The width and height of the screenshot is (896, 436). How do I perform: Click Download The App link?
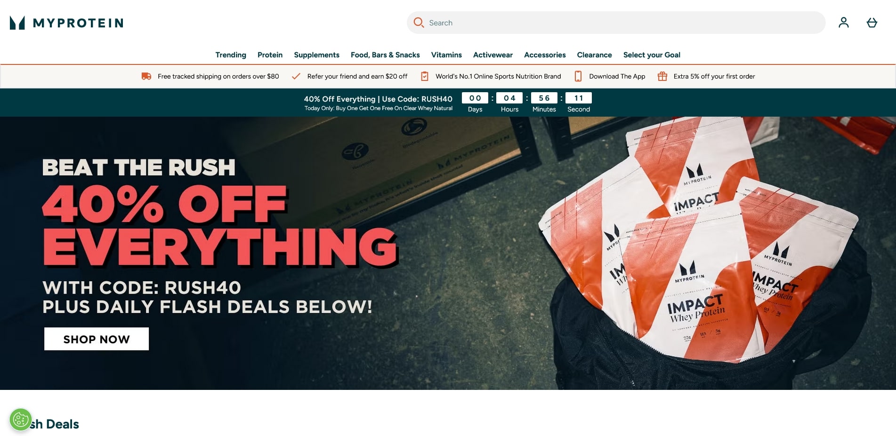[x=617, y=76]
